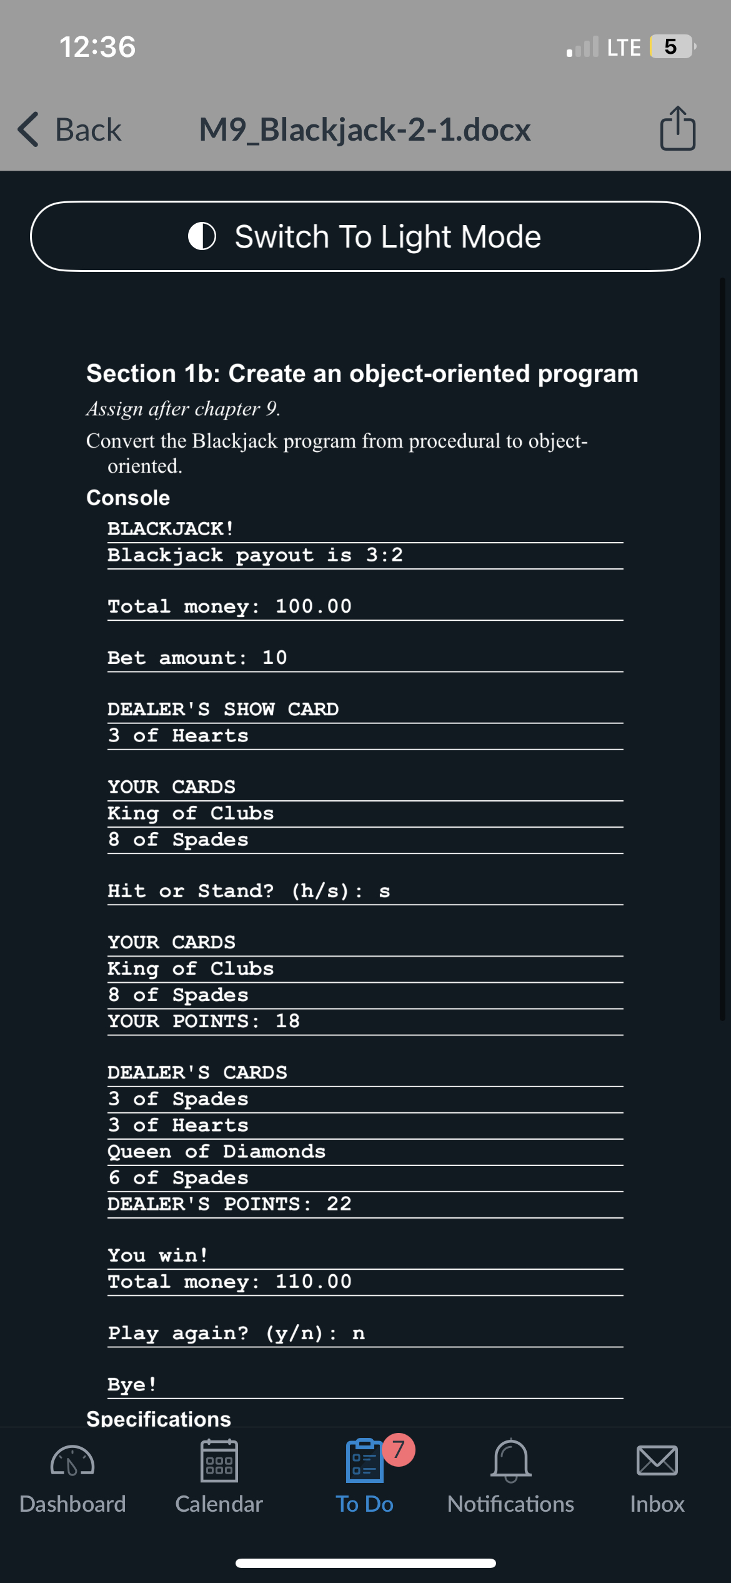Tap the Section 1b heading in the document
The width and height of the screenshot is (731, 1583).
[362, 373]
